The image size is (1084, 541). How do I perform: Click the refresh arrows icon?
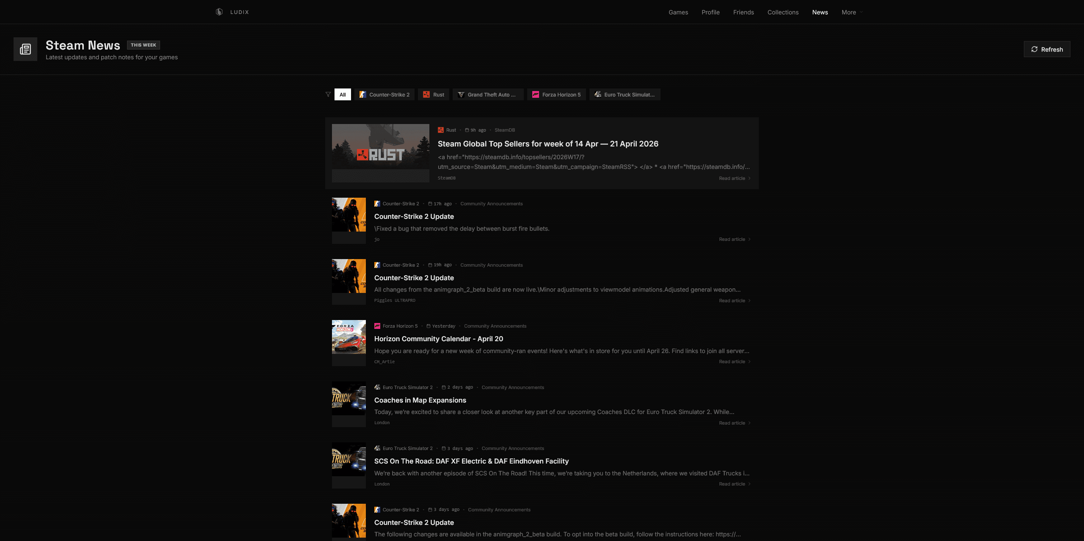tap(1034, 49)
